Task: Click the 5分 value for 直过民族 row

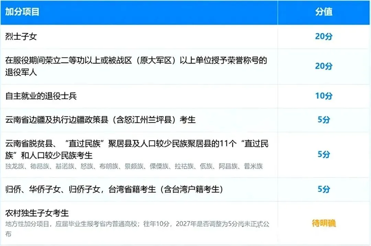Action: 324,155
